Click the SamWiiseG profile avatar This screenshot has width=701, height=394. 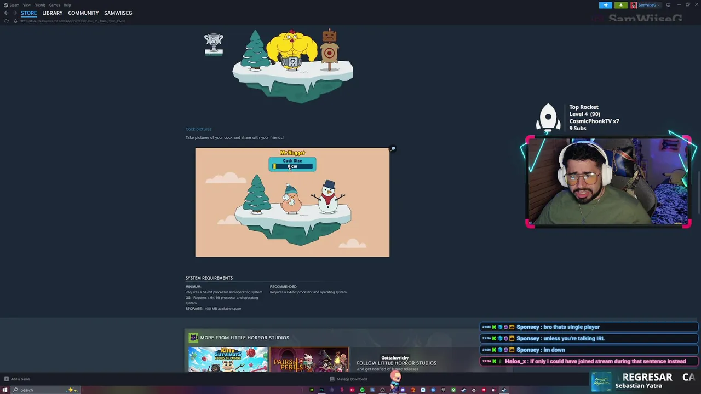[634, 5]
